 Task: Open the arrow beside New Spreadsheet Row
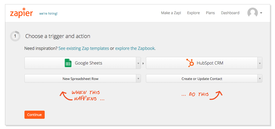tap(138, 79)
